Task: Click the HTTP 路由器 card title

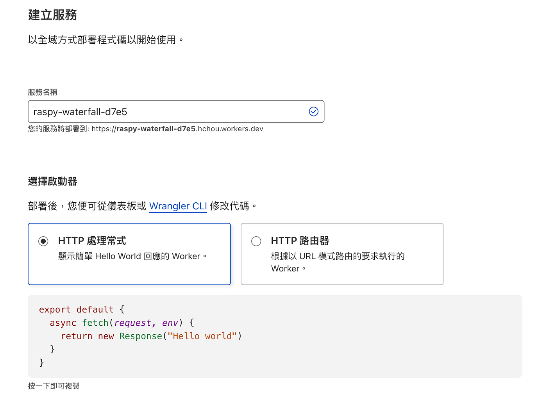Action: pos(300,241)
